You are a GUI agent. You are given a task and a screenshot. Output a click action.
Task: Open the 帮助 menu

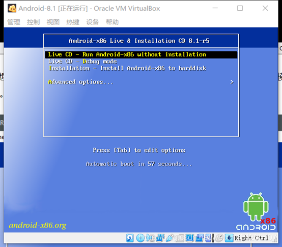pyautogui.click(x=112, y=22)
